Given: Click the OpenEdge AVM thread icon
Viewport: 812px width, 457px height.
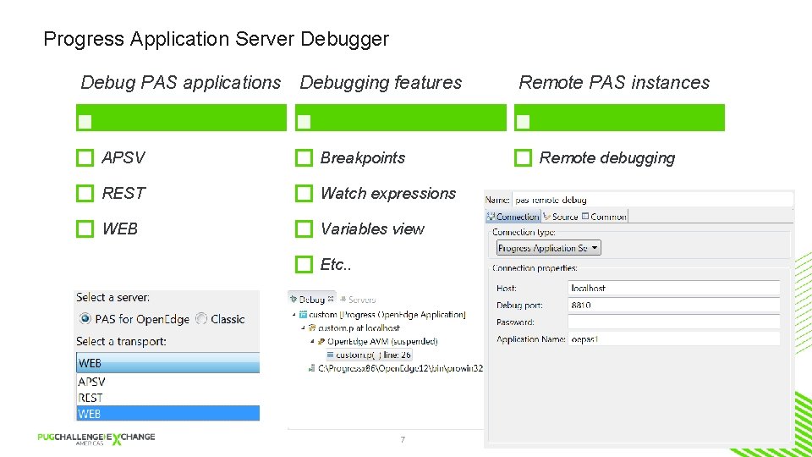Looking at the screenshot, I should pos(321,341).
